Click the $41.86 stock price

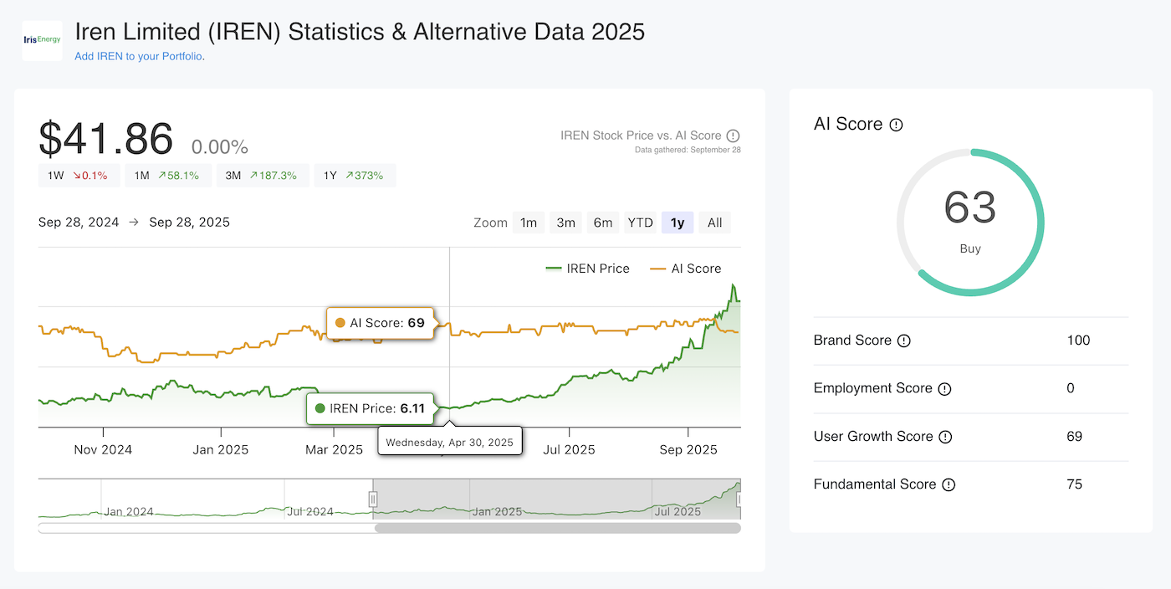(106, 138)
